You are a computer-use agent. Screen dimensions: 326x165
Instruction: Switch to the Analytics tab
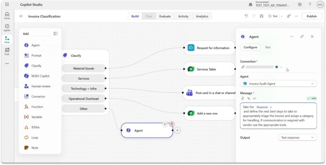(x=202, y=16)
